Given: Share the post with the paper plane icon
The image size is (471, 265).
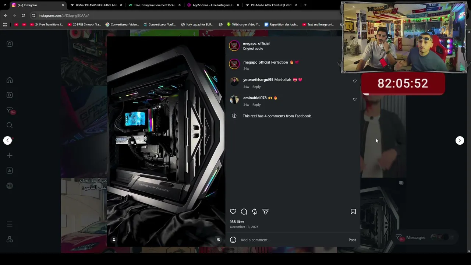Looking at the screenshot, I should pyautogui.click(x=265, y=212).
